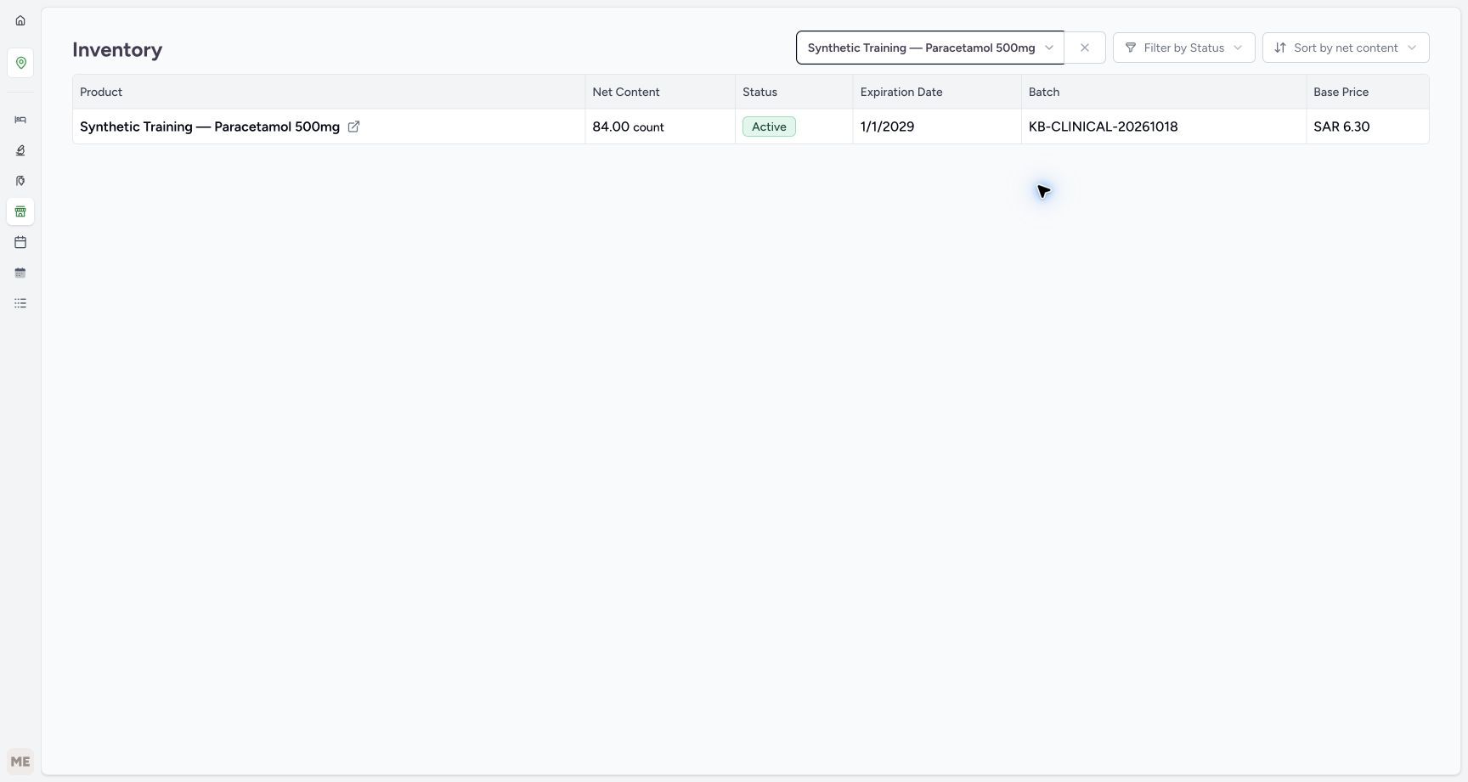Click the Active status badge
Viewport: 1468px width, 782px height.
click(x=769, y=127)
